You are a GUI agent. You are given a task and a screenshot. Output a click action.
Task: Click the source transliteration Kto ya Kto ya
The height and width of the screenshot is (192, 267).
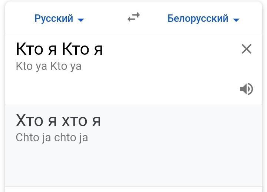click(49, 67)
